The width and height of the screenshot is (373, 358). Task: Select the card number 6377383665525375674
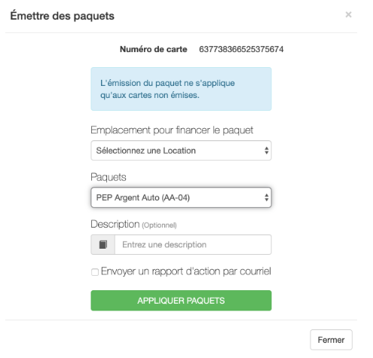tap(241, 49)
